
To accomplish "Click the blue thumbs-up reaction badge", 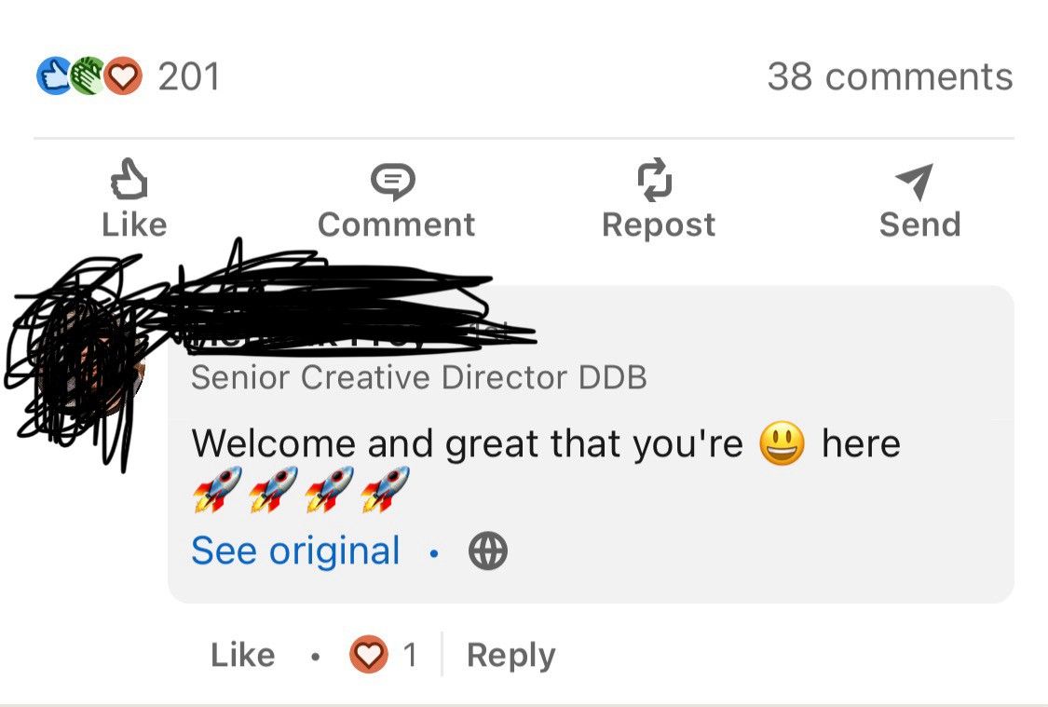I will (x=53, y=75).
